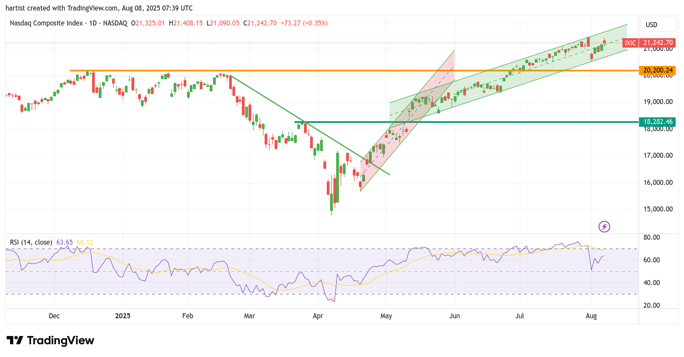Click the 80.00 RSI axis label
Viewport: 684px width, 357px height.
652,237
